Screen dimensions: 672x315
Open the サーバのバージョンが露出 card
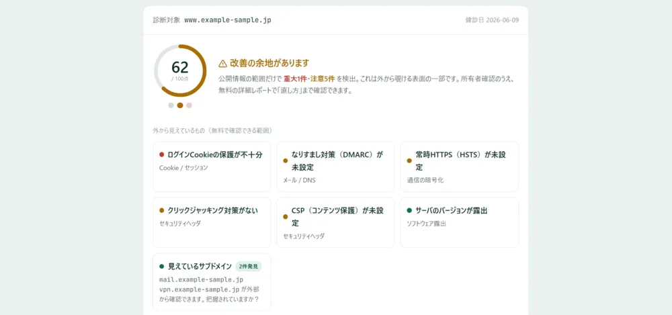(460, 222)
